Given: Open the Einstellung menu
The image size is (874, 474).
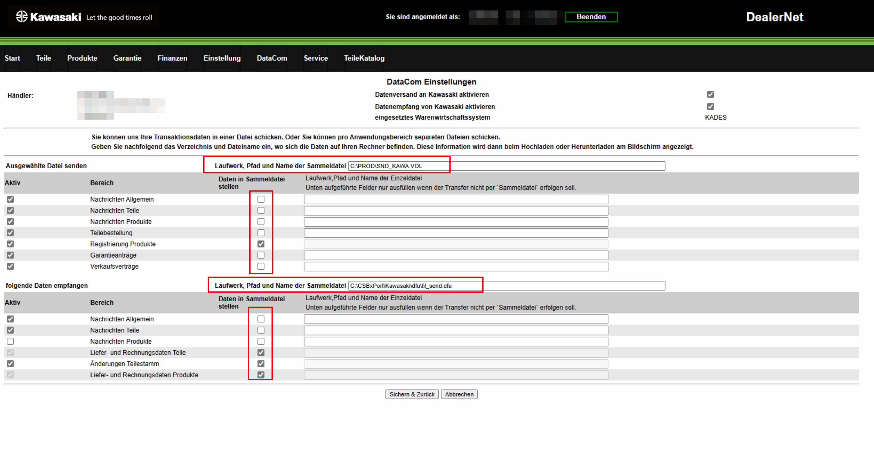Looking at the screenshot, I should [x=222, y=58].
